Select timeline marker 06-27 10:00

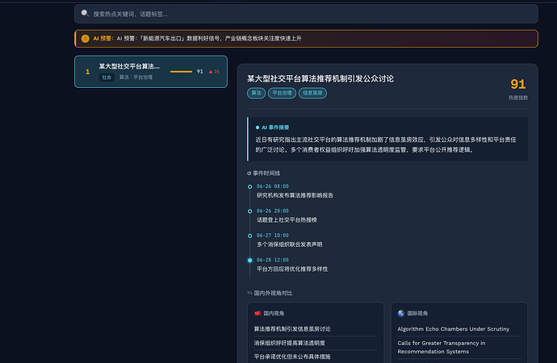(x=249, y=236)
